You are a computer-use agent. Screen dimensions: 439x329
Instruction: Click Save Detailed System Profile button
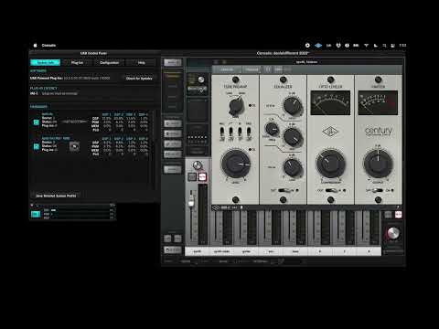(56, 196)
